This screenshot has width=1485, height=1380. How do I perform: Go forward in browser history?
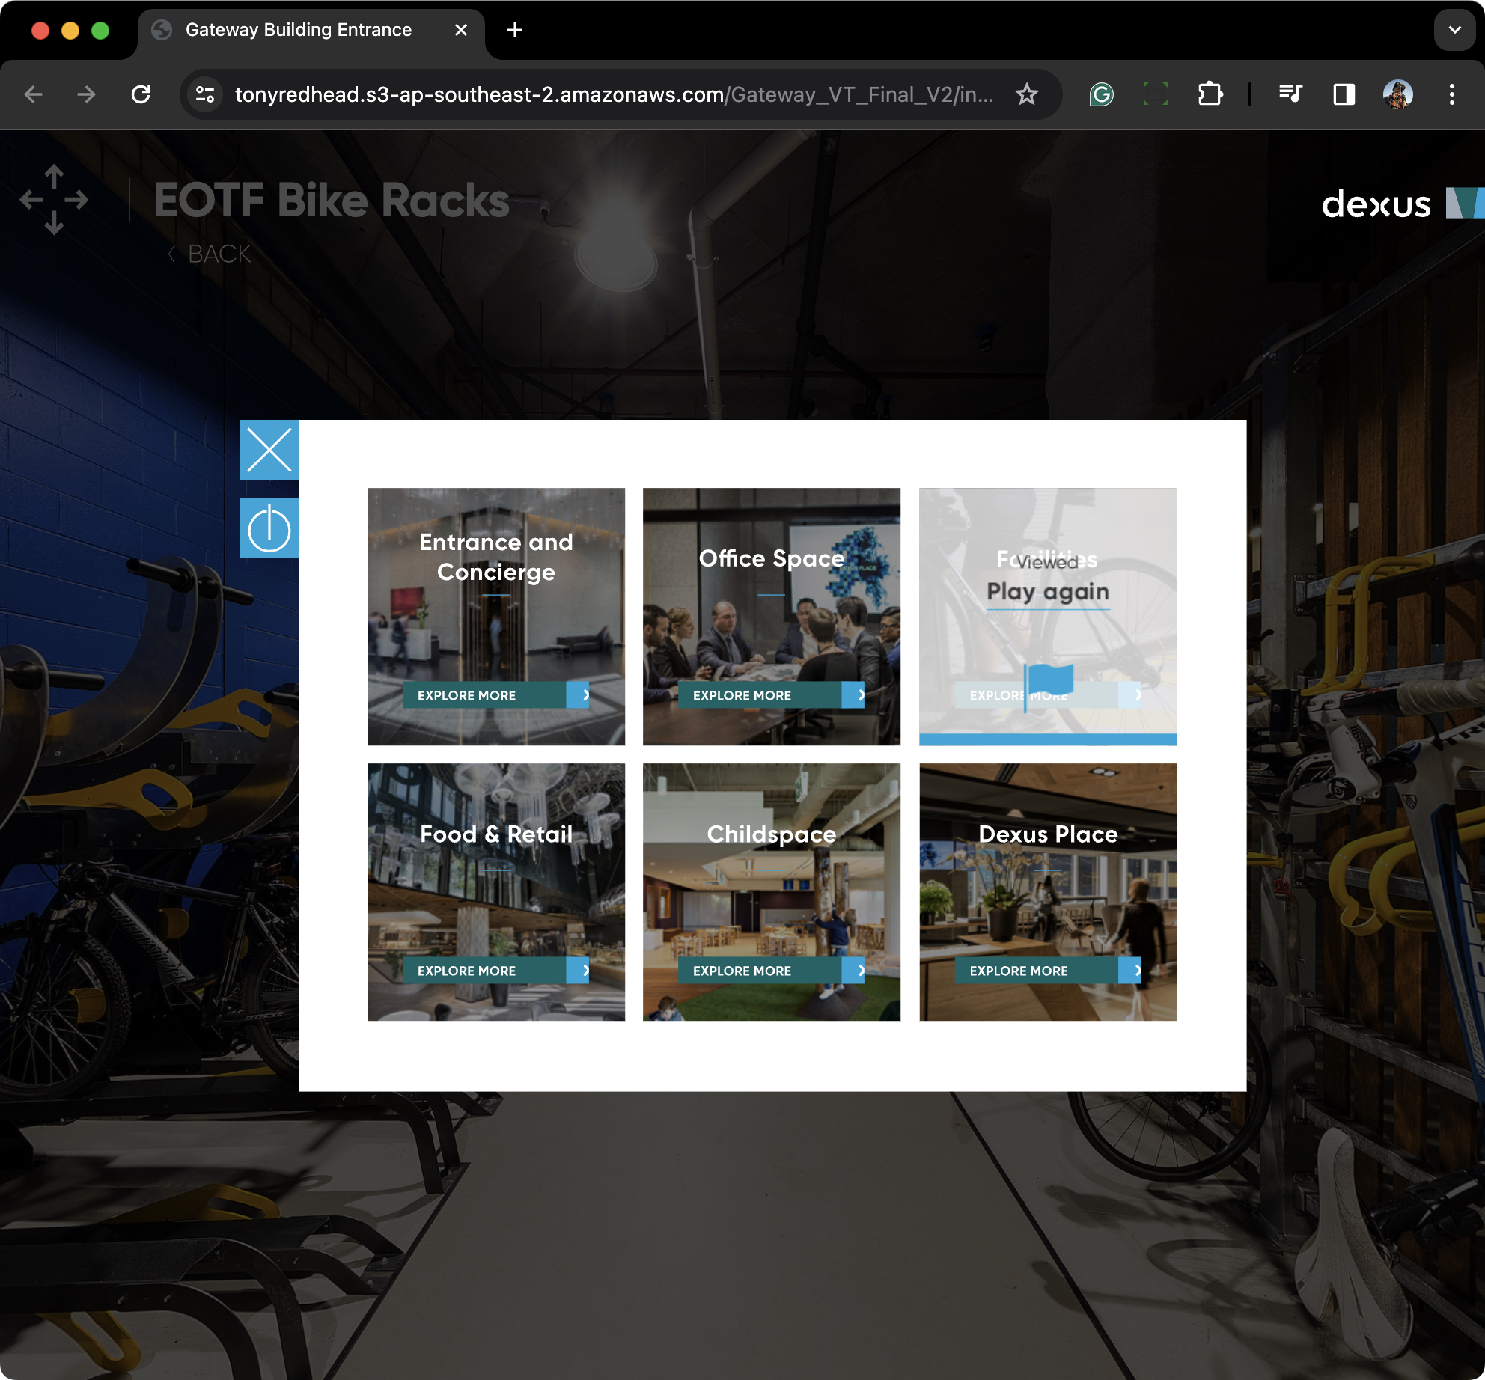[87, 94]
